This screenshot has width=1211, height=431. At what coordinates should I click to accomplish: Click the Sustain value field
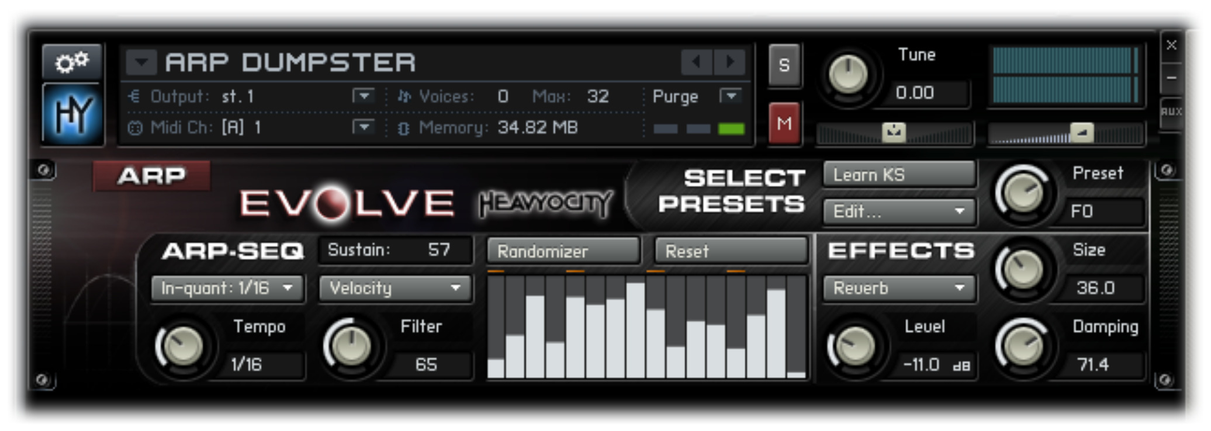pyautogui.click(x=395, y=250)
